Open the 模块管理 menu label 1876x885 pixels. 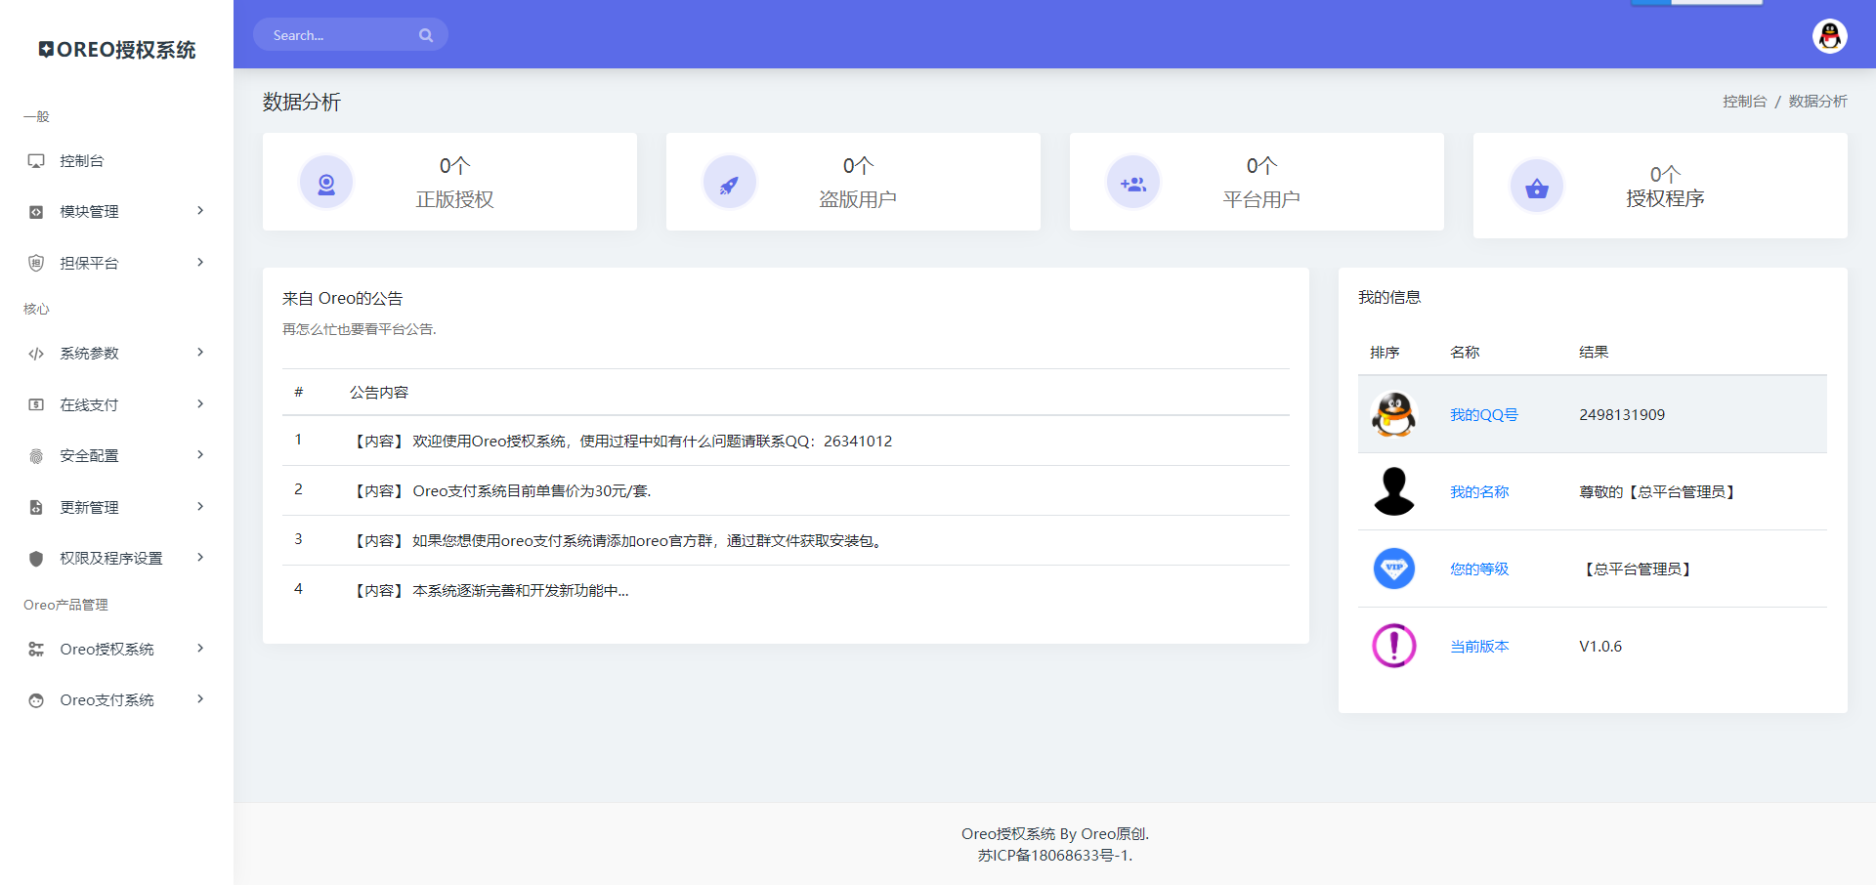89,212
